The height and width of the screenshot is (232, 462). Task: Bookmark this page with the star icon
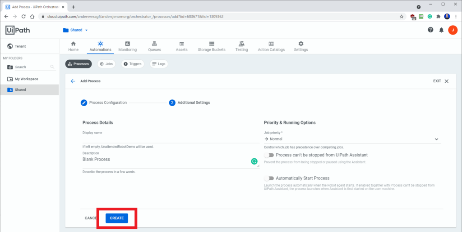coord(401,17)
